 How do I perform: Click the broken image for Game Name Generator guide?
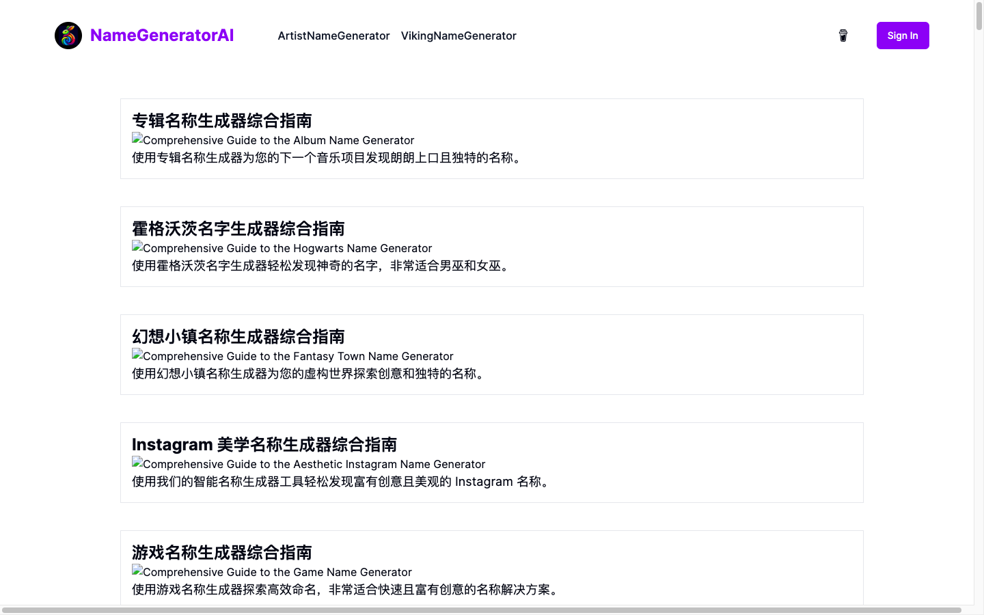tap(271, 572)
